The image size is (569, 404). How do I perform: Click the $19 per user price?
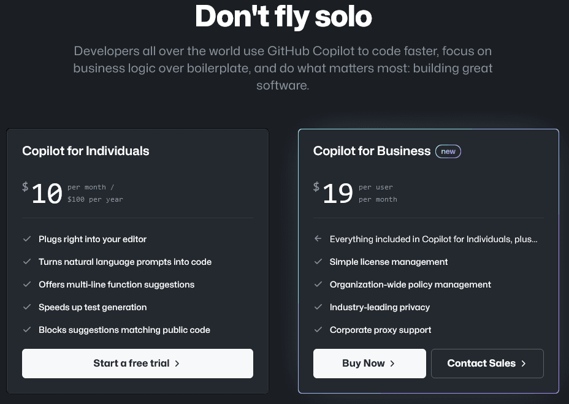point(337,193)
